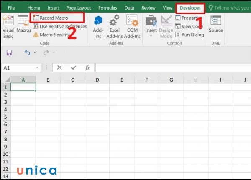Start Record Macro
Screen dimensions: 251x180
pos(51,17)
